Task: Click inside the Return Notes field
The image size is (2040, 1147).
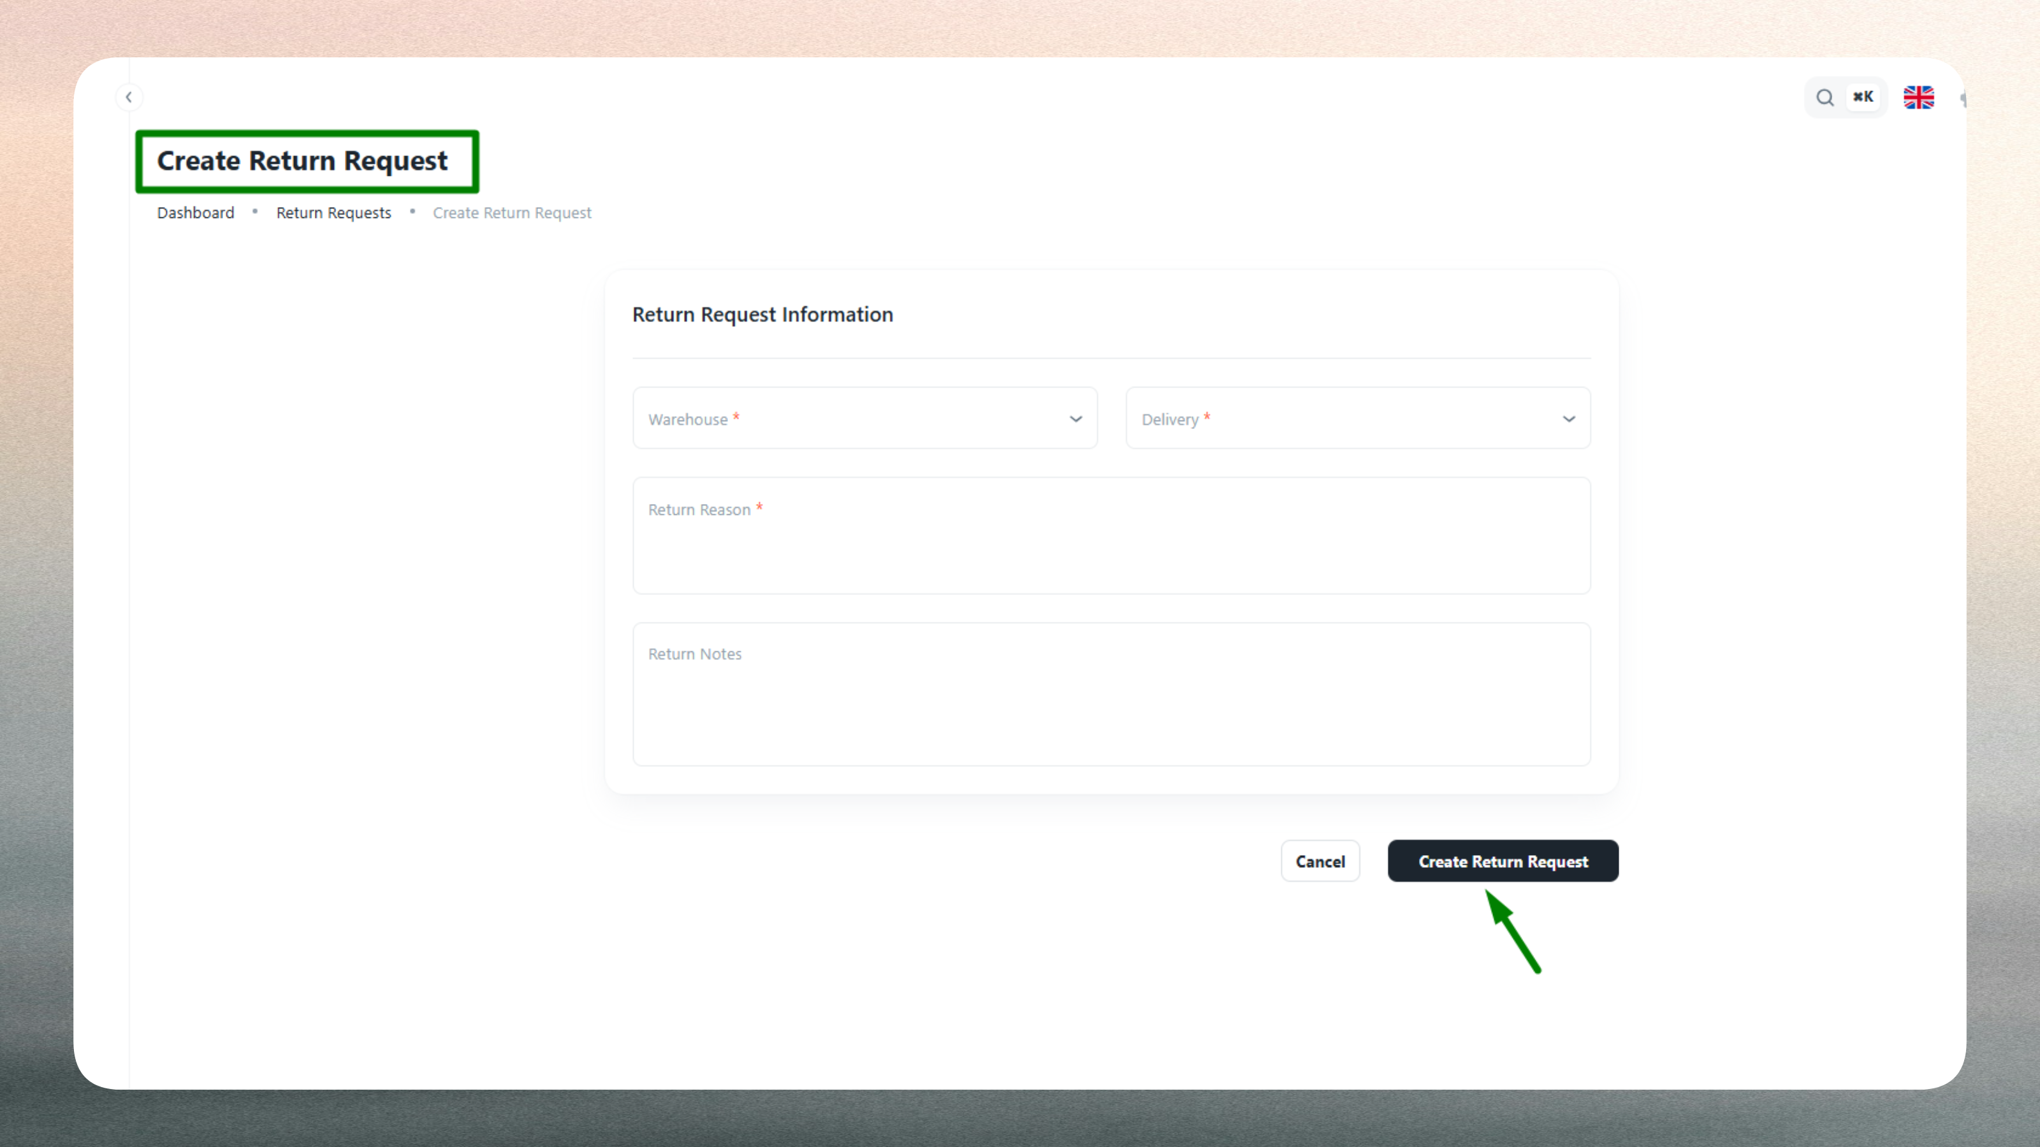Action: point(1111,695)
